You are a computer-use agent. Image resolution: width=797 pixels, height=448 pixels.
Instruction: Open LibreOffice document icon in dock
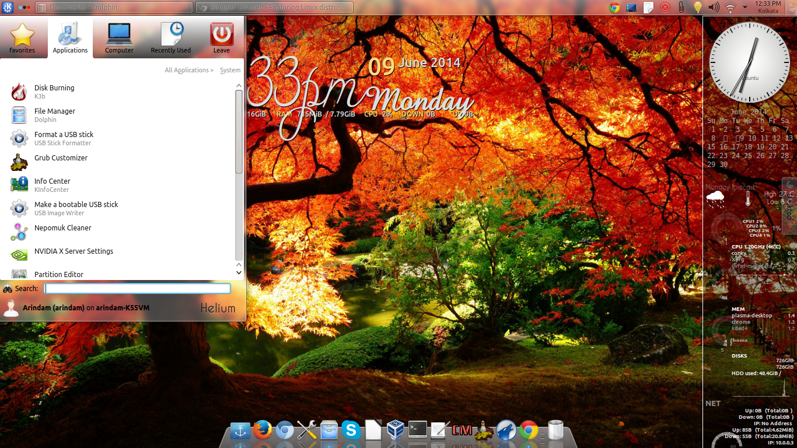[373, 430]
